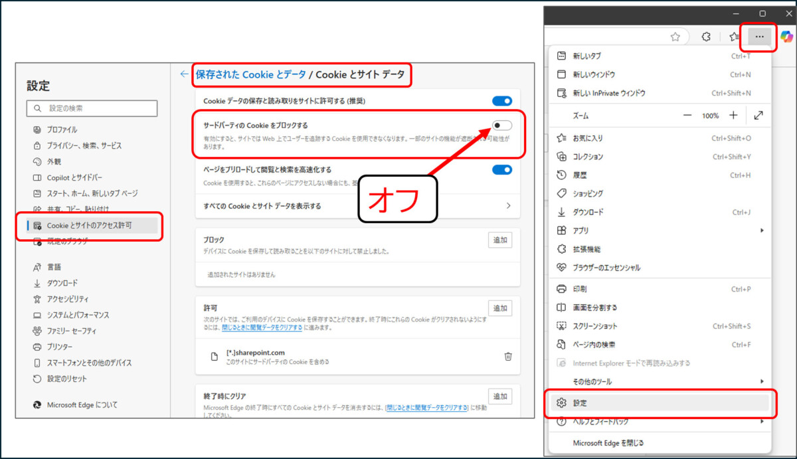Delete the [*.]sharepoint.com entry with the trash icon

(x=508, y=356)
